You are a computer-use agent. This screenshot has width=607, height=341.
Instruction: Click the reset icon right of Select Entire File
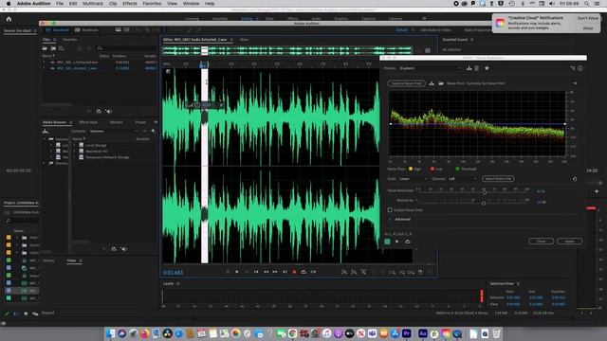(x=575, y=179)
